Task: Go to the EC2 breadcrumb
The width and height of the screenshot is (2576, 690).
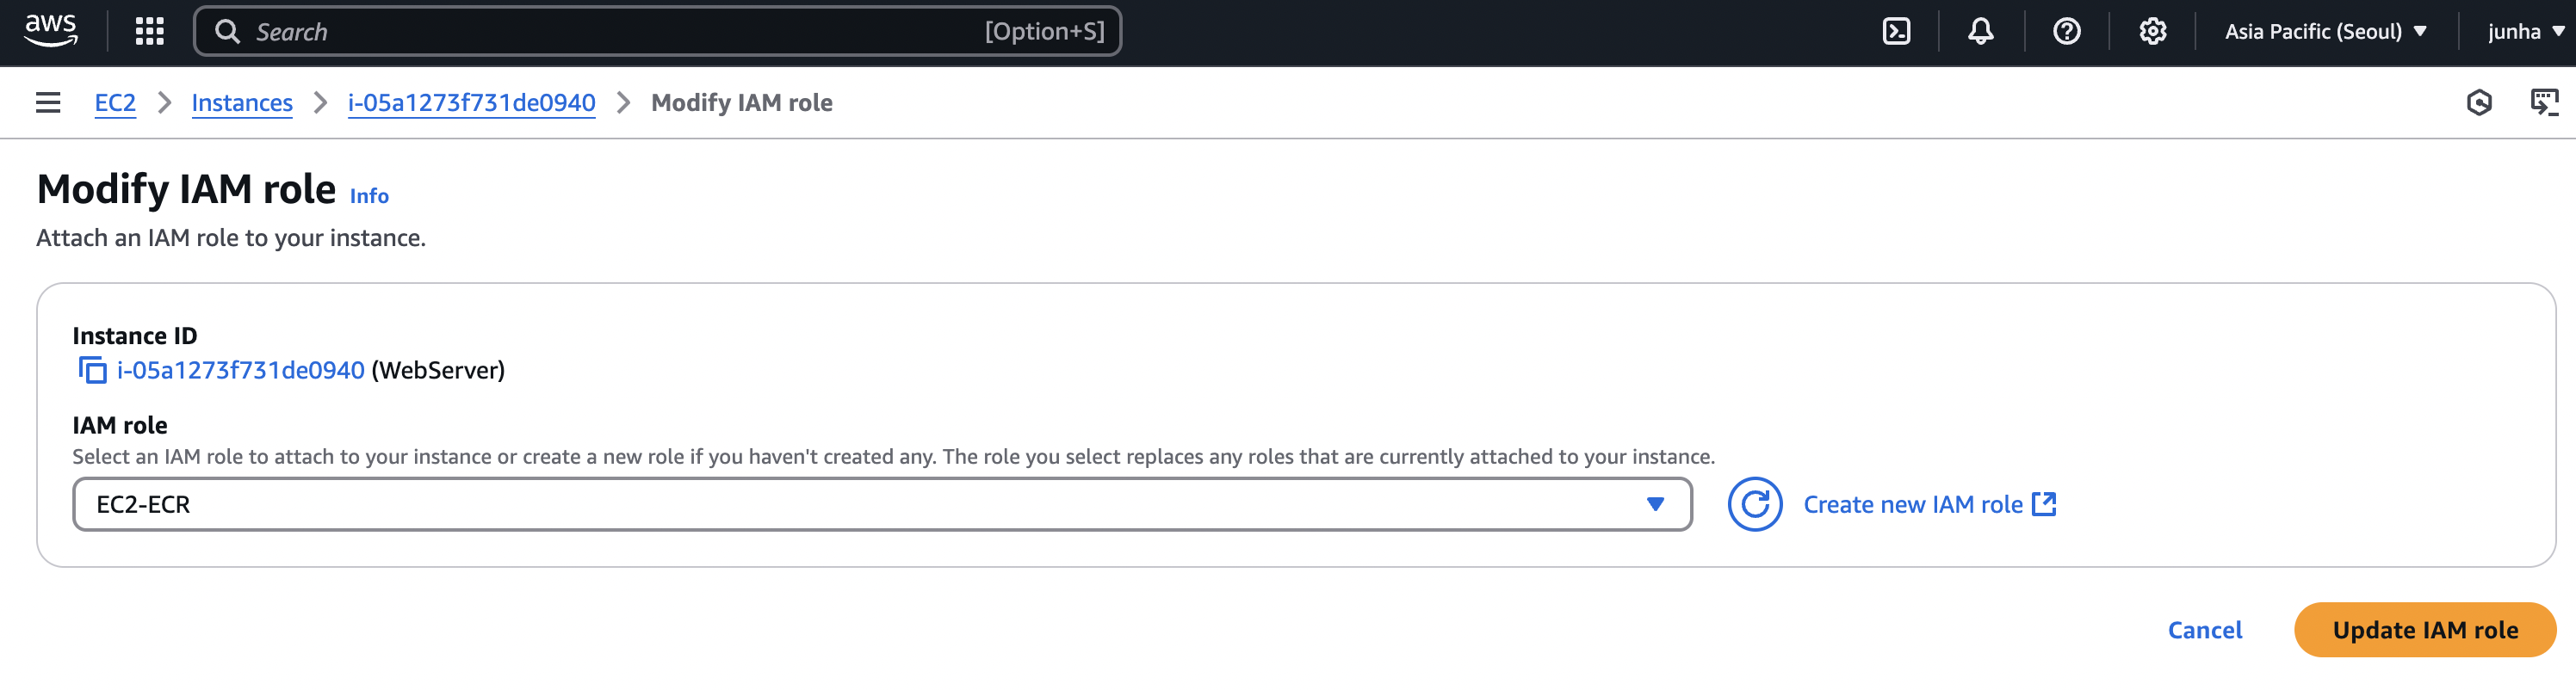Action: [x=115, y=102]
